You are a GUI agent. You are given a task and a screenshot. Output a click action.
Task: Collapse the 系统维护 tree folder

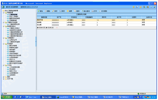4,44
